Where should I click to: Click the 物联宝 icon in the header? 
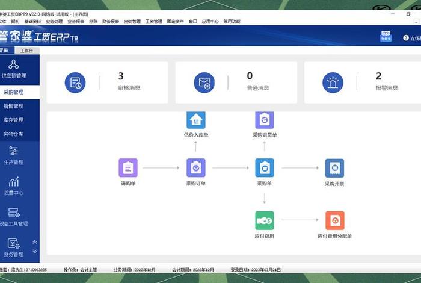[x=386, y=36]
